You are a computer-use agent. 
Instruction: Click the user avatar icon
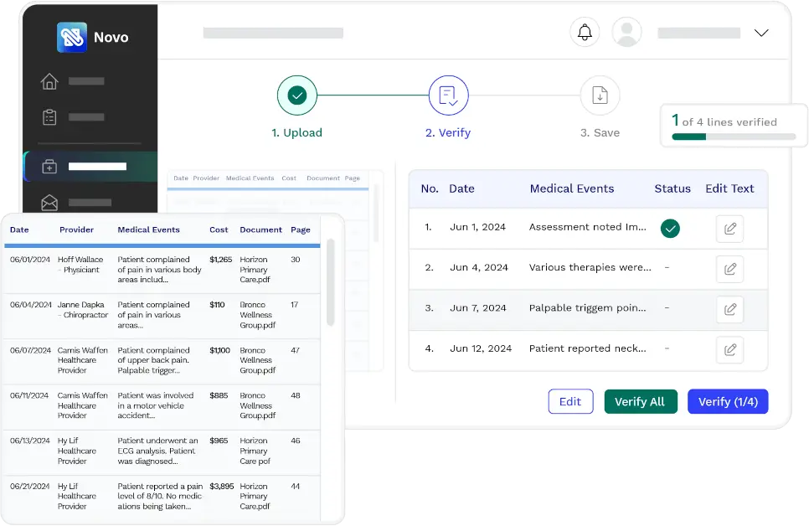click(626, 32)
